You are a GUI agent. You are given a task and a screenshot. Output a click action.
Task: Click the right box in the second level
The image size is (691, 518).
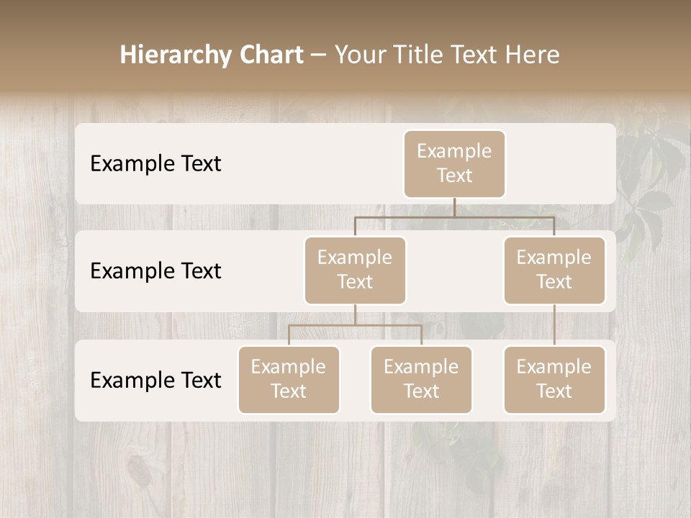[554, 270]
